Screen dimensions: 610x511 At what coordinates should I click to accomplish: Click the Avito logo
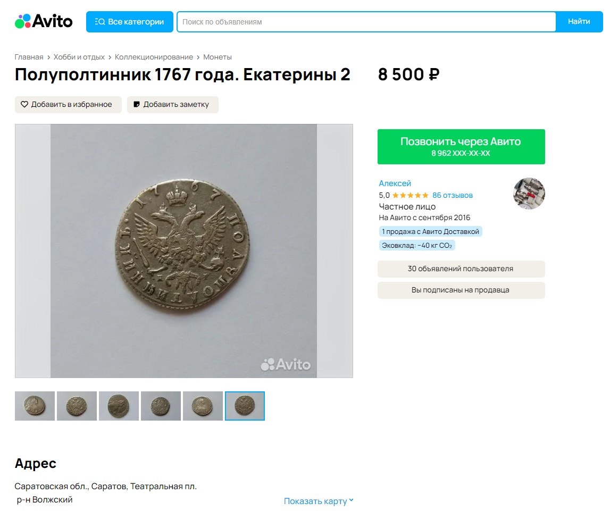(44, 22)
